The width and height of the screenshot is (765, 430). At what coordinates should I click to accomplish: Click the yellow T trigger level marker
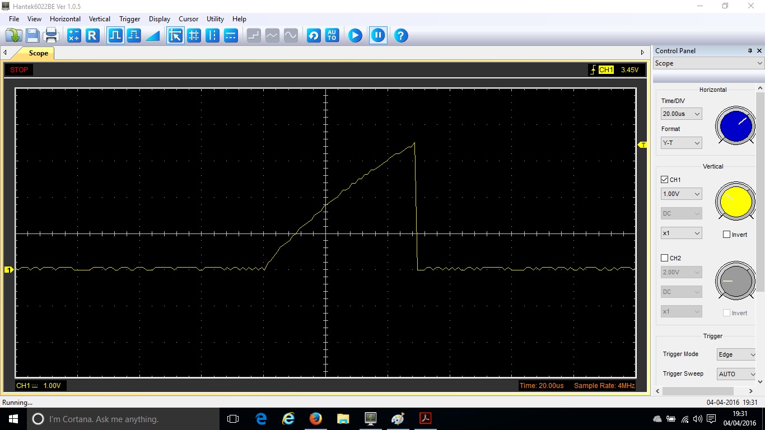coord(643,145)
